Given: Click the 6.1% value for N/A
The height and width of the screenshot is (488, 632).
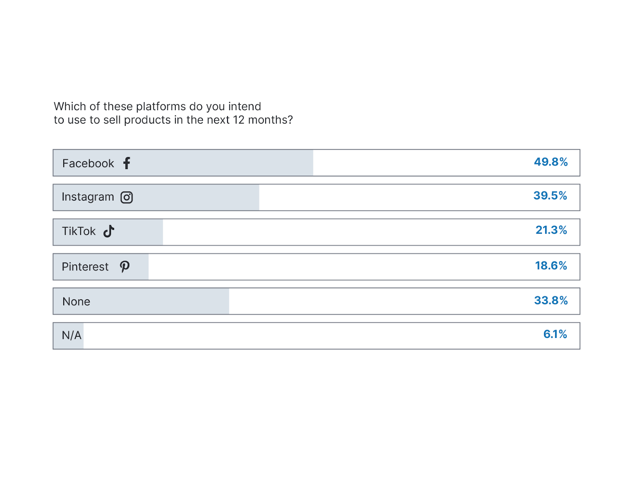Looking at the screenshot, I should pos(555,334).
